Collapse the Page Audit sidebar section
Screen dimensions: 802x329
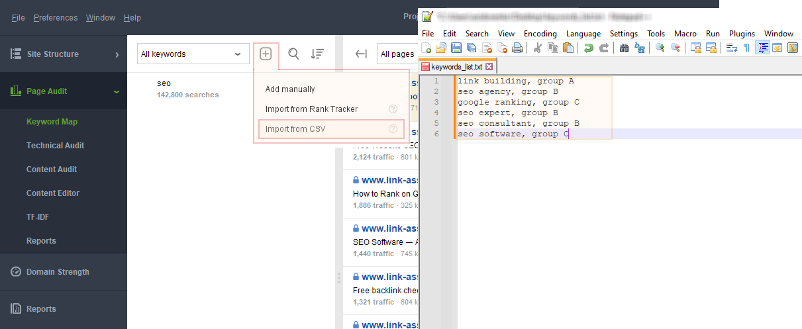[x=64, y=91]
